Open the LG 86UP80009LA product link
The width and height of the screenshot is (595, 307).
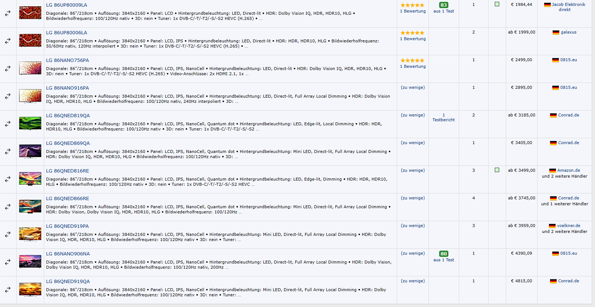click(67, 5)
